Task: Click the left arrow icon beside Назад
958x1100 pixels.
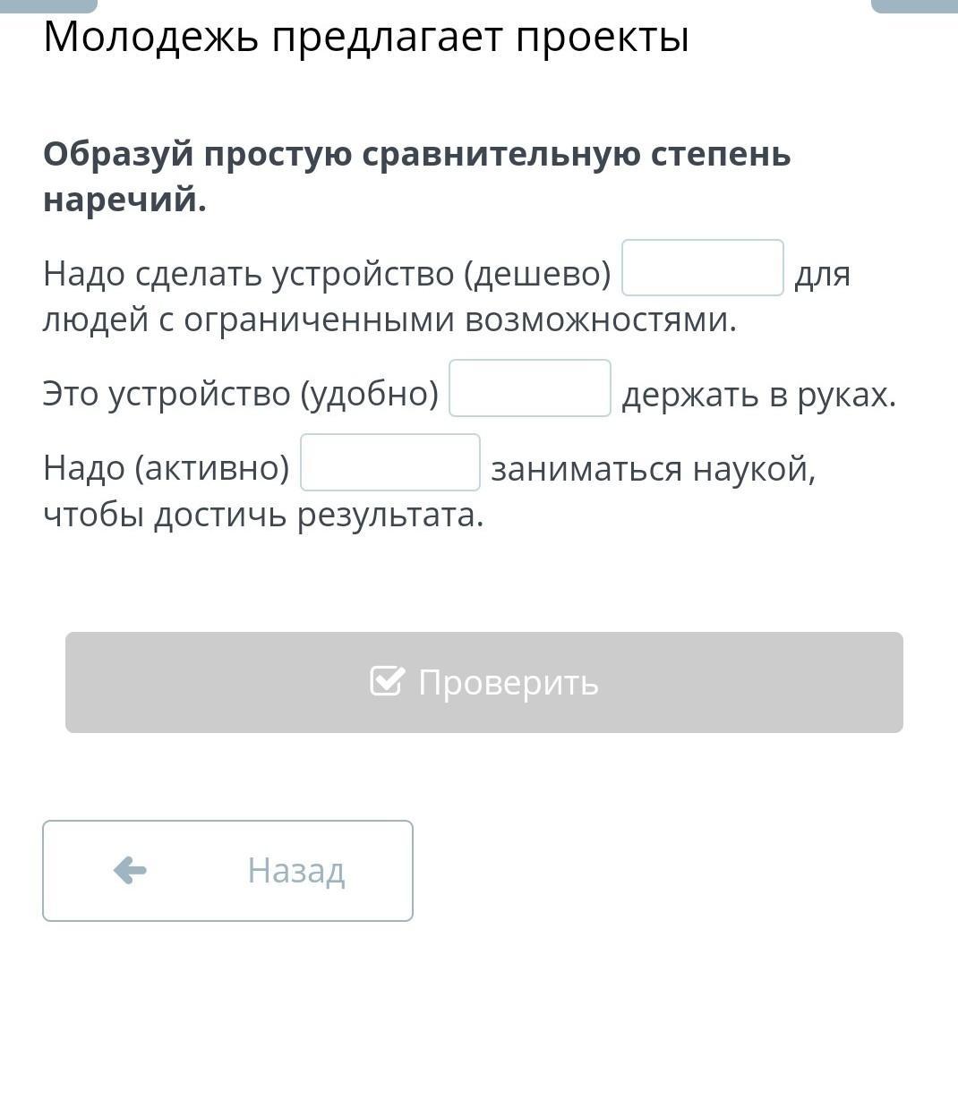Action: click(x=131, y=870)
